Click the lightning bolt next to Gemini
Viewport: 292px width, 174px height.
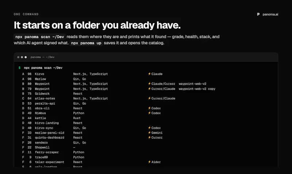(x=149, y=133)
